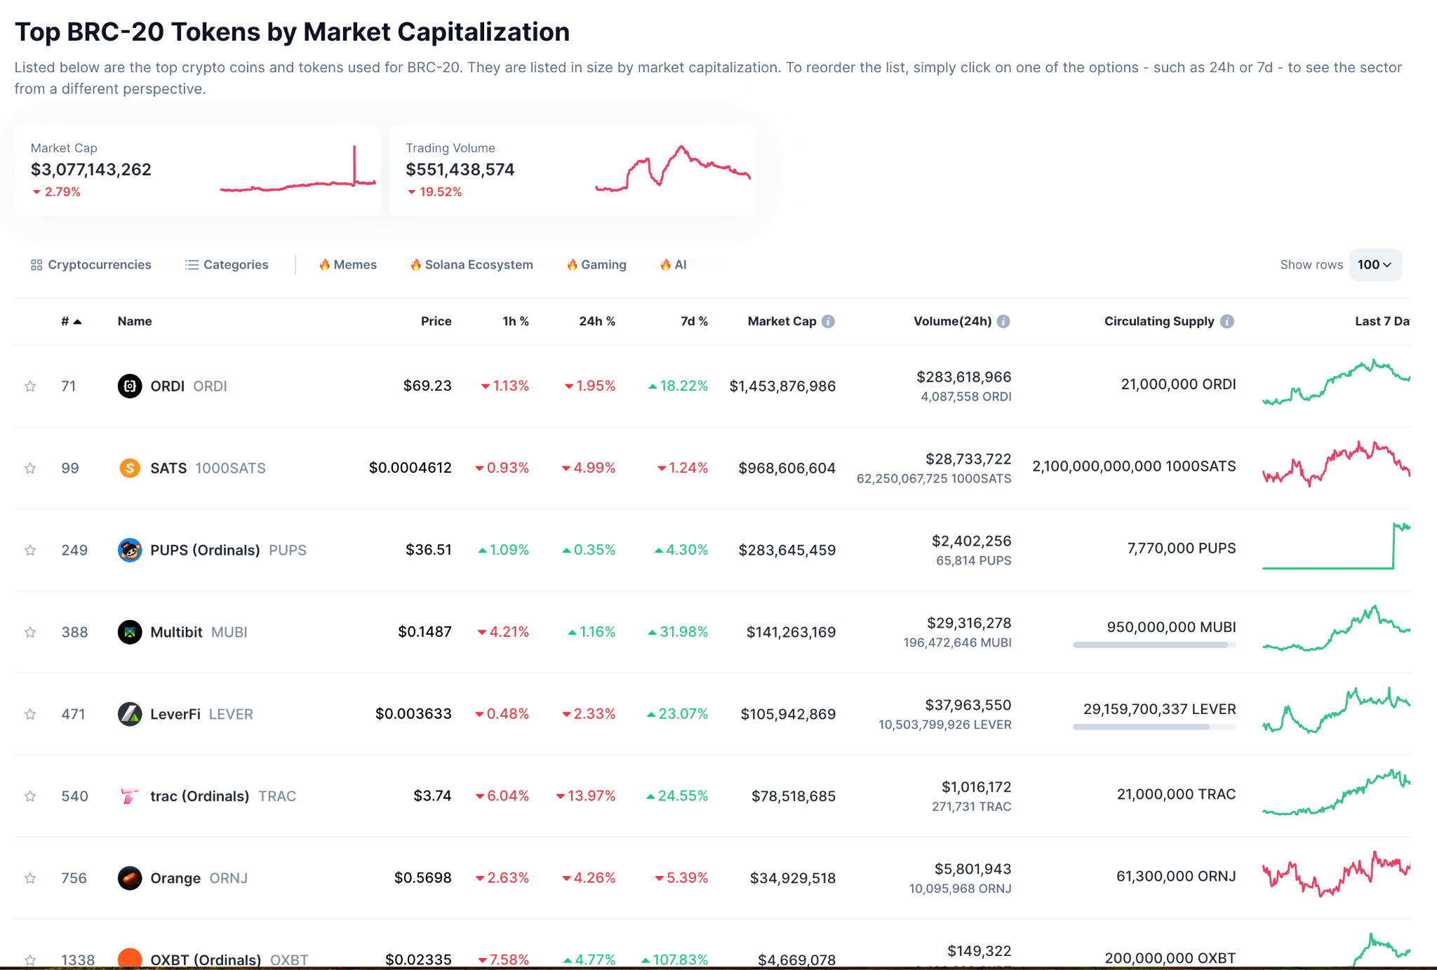Click the Market Cap summary chart
Viewport: 1437px width, 970px height.
298,168
